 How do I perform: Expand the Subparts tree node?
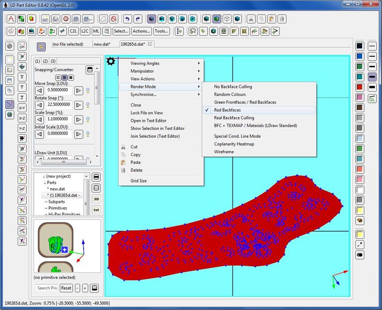[x=46, y=202]
